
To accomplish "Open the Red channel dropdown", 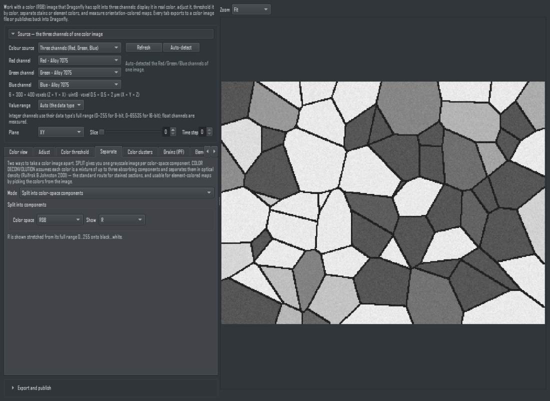I will pos(79,60).
